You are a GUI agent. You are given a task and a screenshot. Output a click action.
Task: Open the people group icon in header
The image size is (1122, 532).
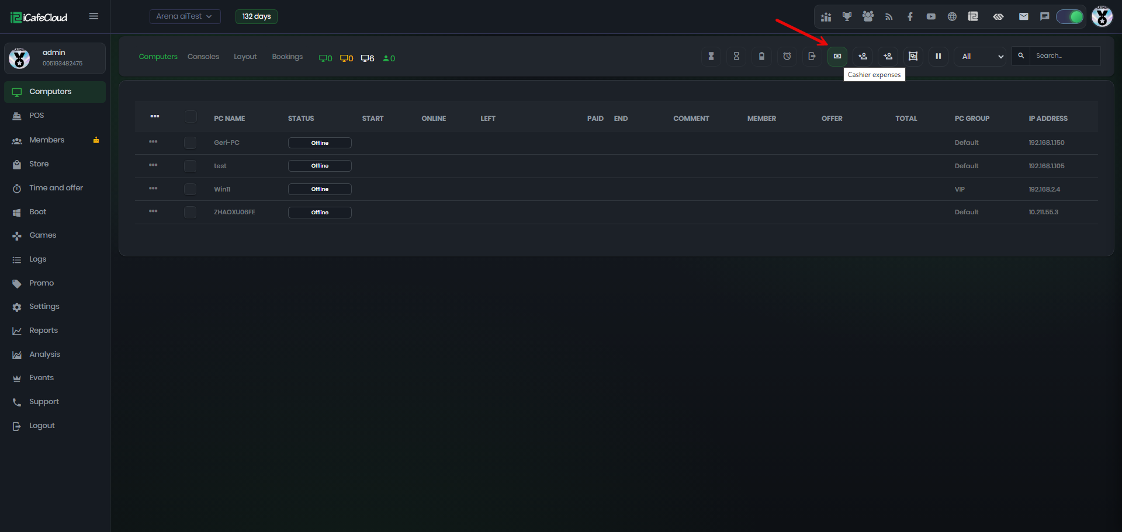coord(868,16)
